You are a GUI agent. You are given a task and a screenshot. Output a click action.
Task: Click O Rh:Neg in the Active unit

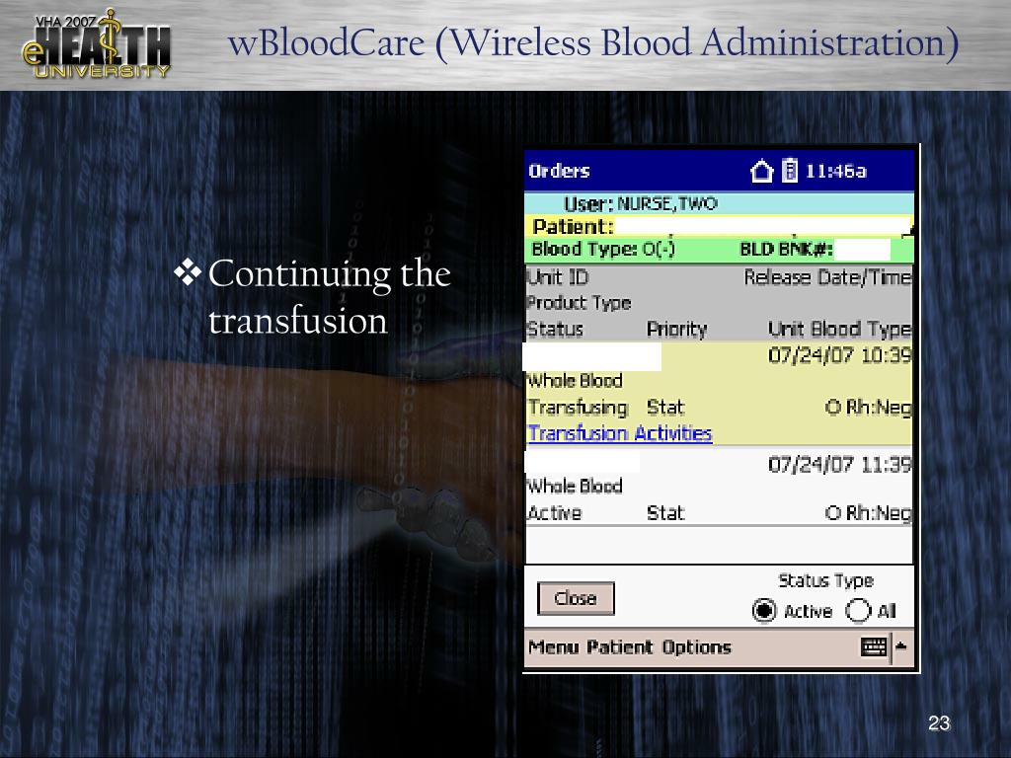869,513
